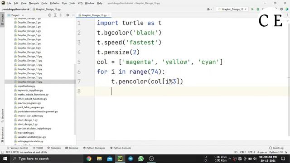This screenshot has height=163, width=290.
Task: Click the Windows Start button
Action: (x=5, y=158)
